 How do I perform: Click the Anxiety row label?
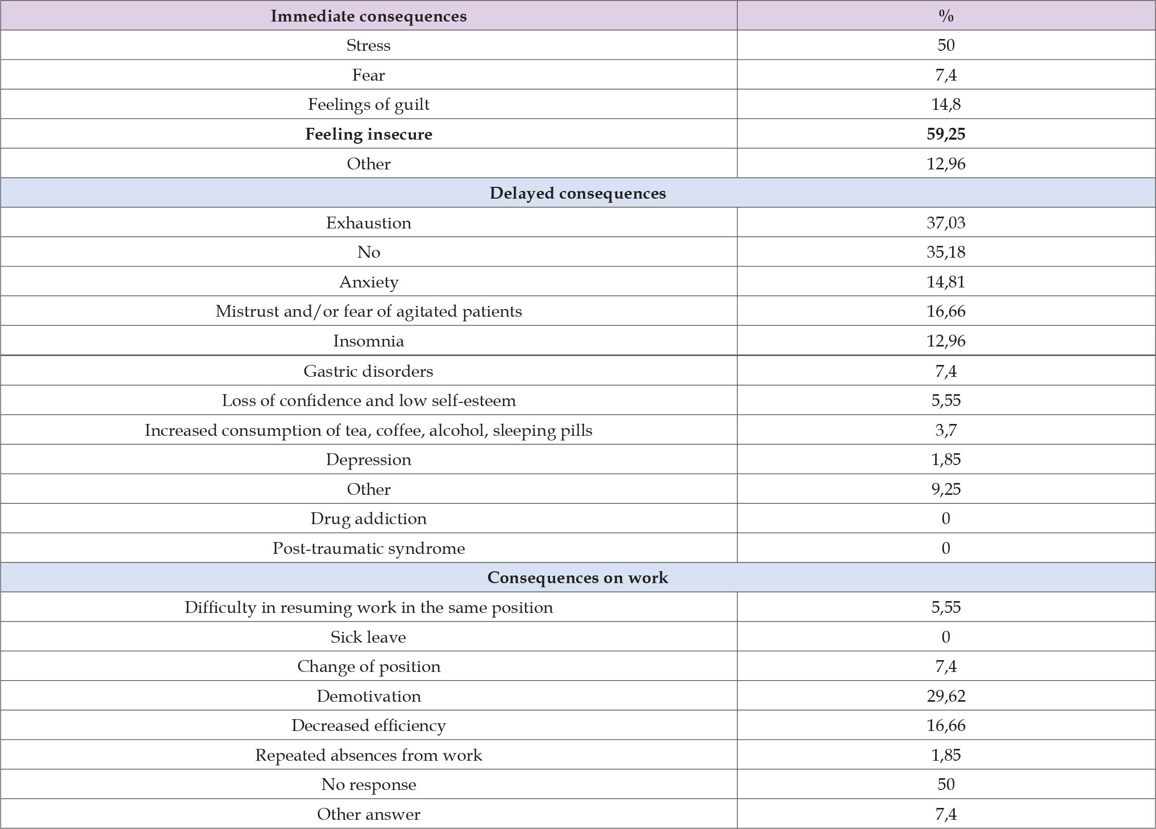pos(368,282)
